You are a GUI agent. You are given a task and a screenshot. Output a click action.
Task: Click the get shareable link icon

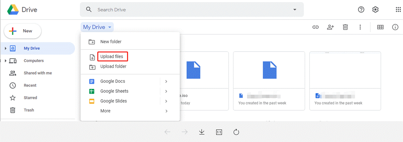click(316, 27)
